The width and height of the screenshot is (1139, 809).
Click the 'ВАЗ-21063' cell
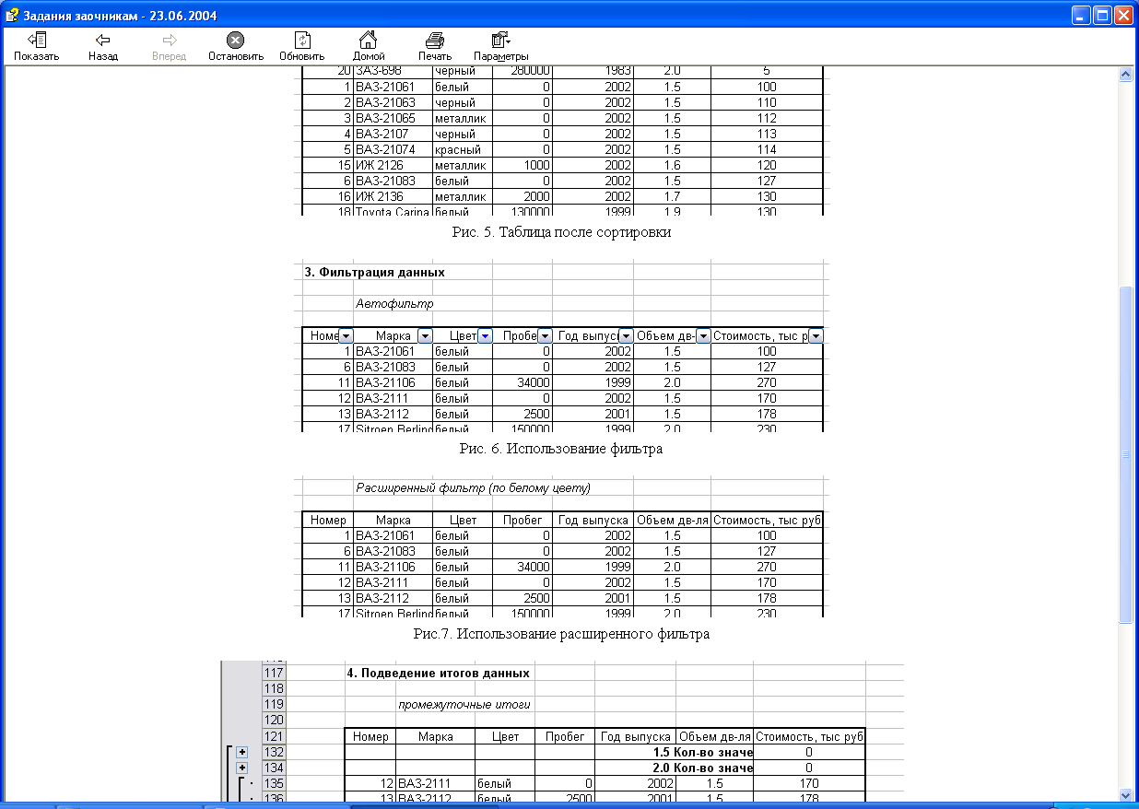coord(393,102)
